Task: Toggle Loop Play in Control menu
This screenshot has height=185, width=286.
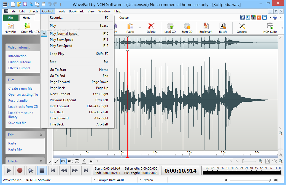Action: point(77,54)
